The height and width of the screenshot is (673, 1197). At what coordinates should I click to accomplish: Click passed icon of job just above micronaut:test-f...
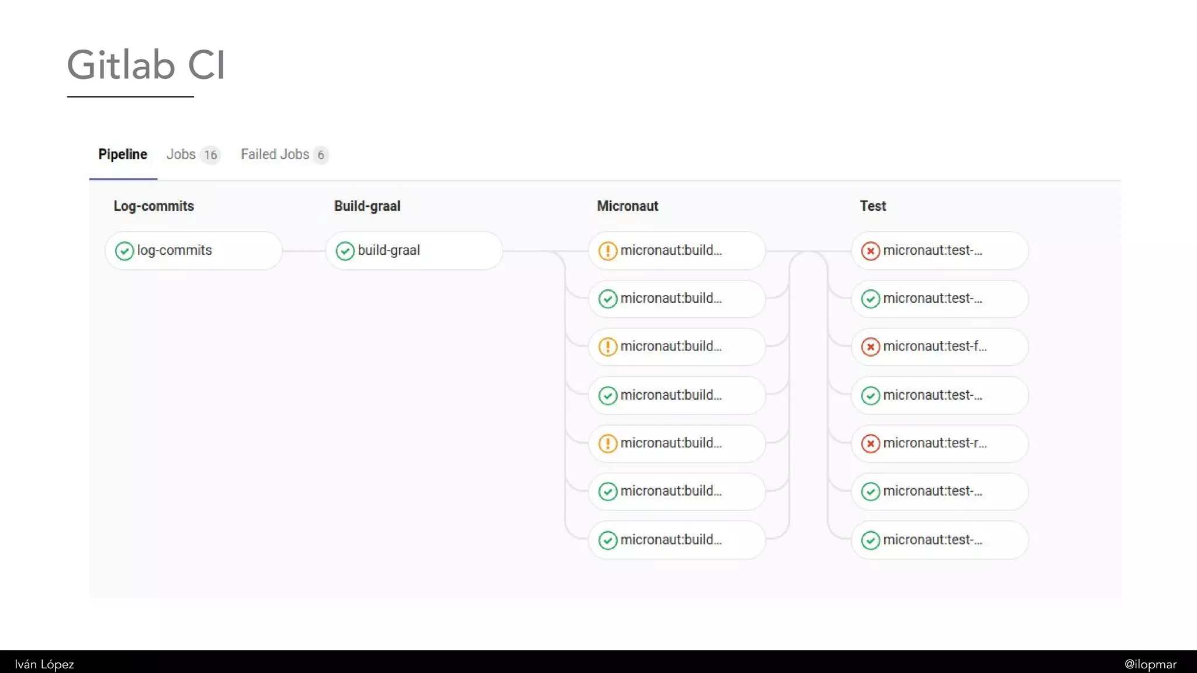tap(870, 299)
